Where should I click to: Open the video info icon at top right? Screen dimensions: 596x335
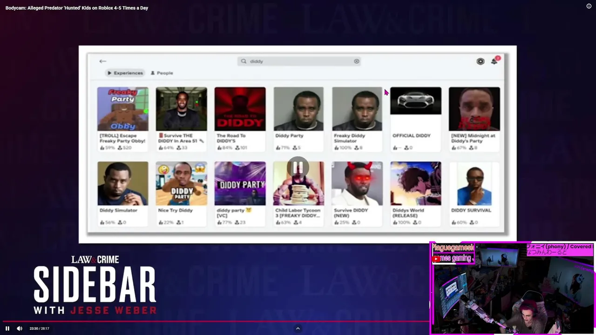589,6
